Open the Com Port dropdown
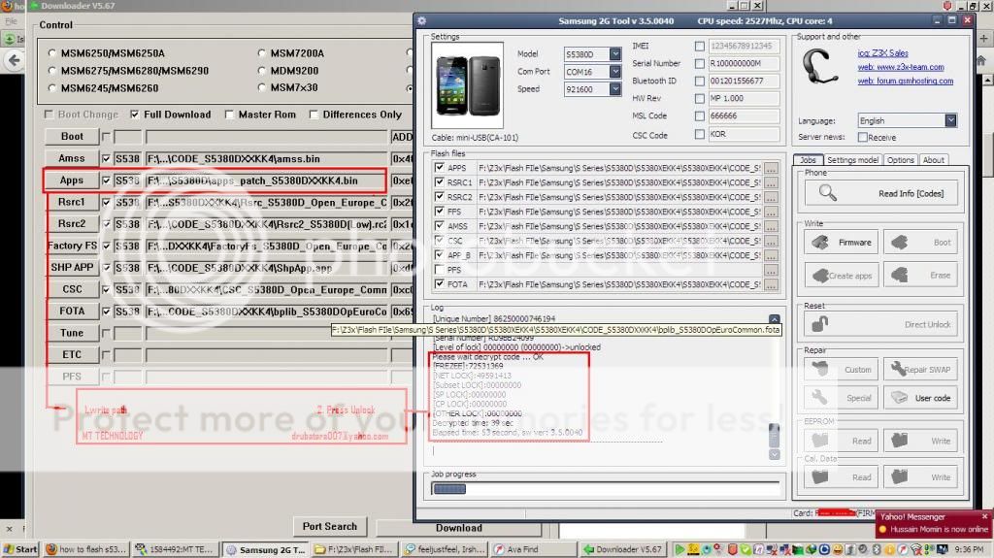Image resolution: width=994 pixels, height=558 pixels. coord(614,72)
